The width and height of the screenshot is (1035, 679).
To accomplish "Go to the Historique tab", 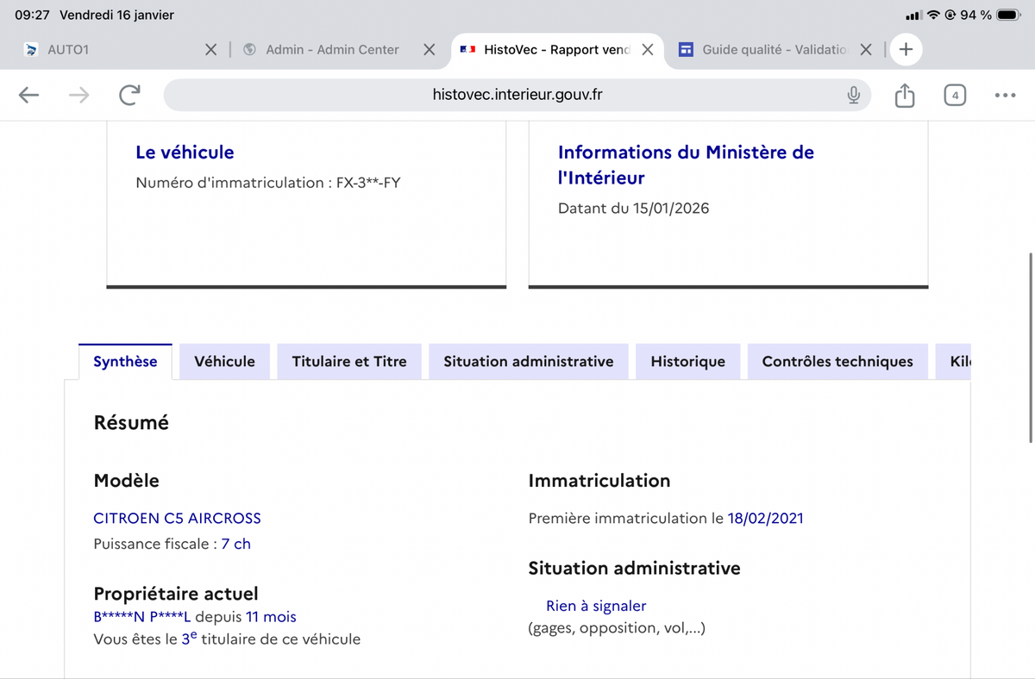I will [x=687, y=362].
